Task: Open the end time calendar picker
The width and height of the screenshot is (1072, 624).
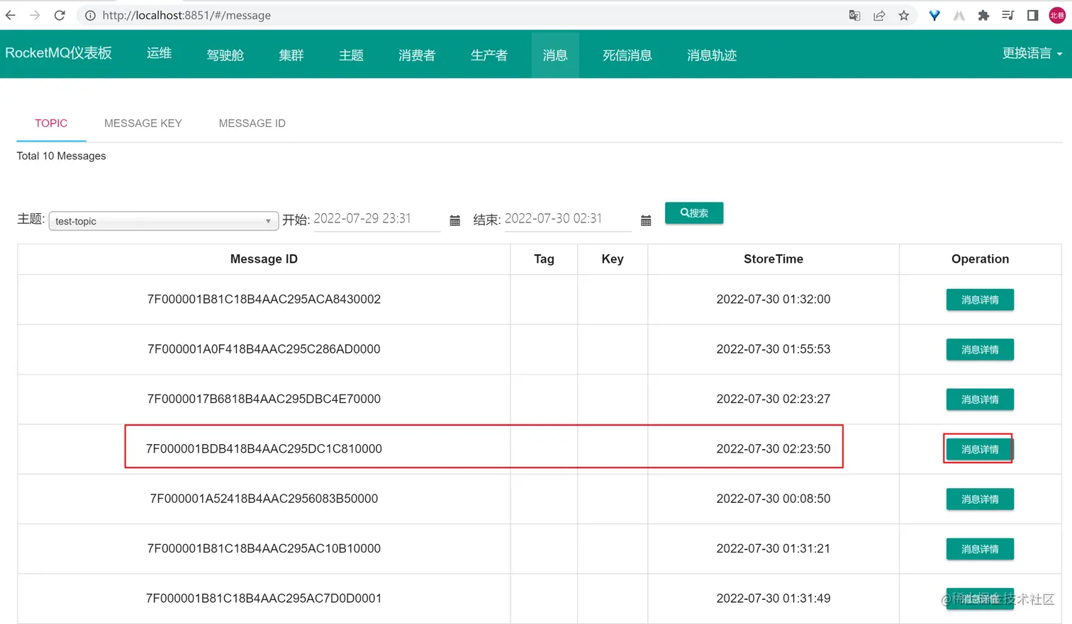Action: click(x=646, y=221)
